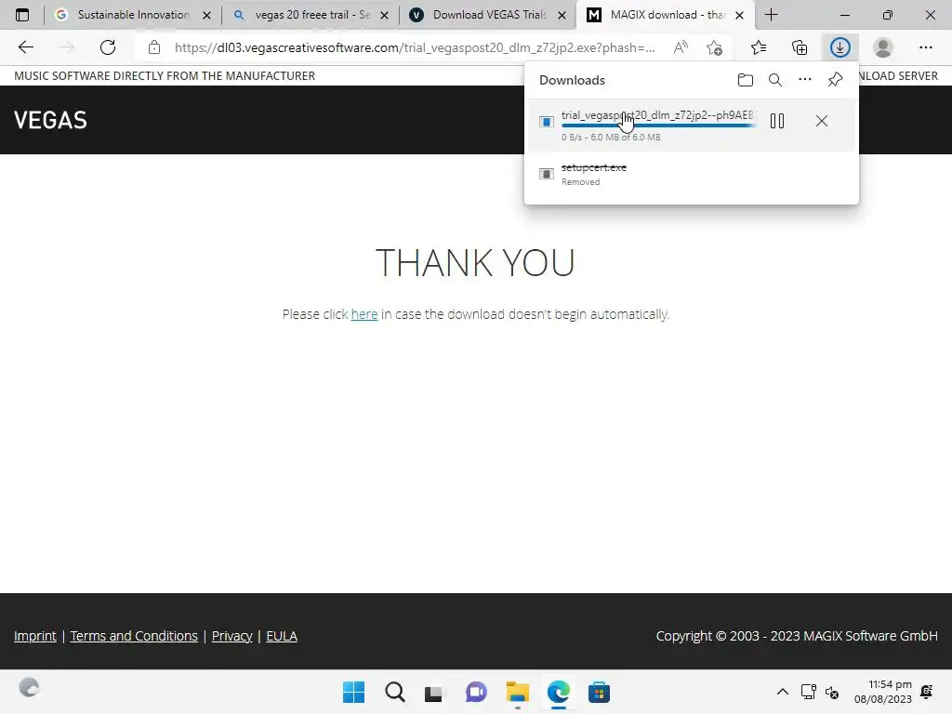The height and width of the screenshot is (714, 952).
Task: Show hidden system tray icons
Action: coord(783,692)
